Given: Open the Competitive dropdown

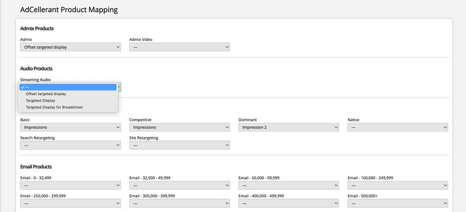Looking at the screenshot, I should (x=179, y=127).
